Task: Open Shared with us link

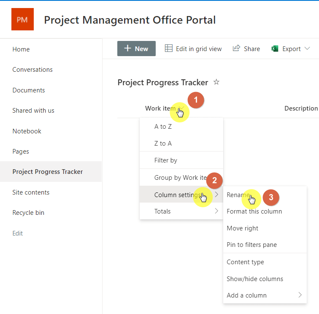Action: (33, 111)
